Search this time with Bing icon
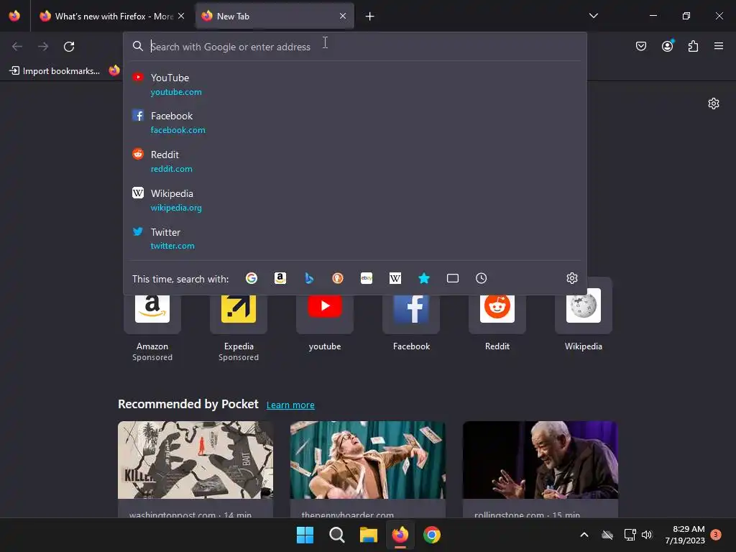The height and width of the screenshot is (552, 736). click(x=309, y=278)
